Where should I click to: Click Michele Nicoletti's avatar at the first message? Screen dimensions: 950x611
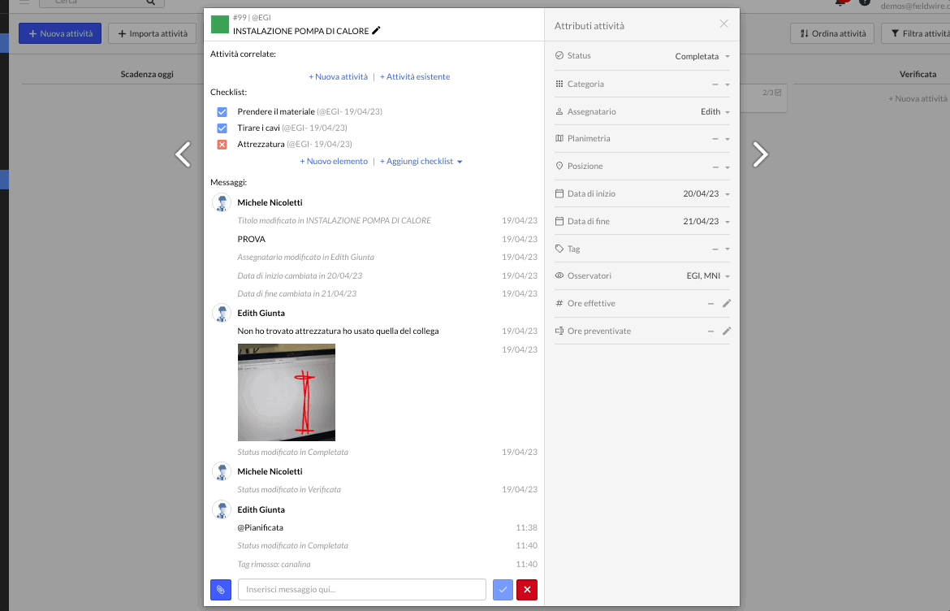pyautogui.click(x=222, y=202)
